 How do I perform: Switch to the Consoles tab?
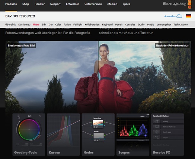[x=130, y=25]
